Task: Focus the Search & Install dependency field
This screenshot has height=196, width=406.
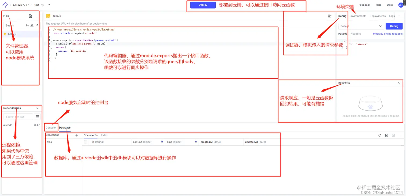Action: 18,117
